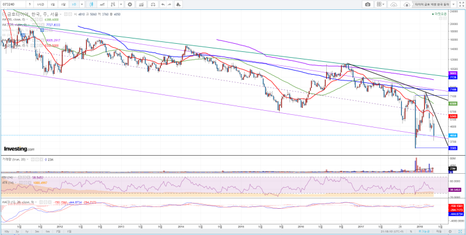This screenshot has height=235, width=466.
Task: Click the 4050 current price label
Action: [x=453, y=135]
